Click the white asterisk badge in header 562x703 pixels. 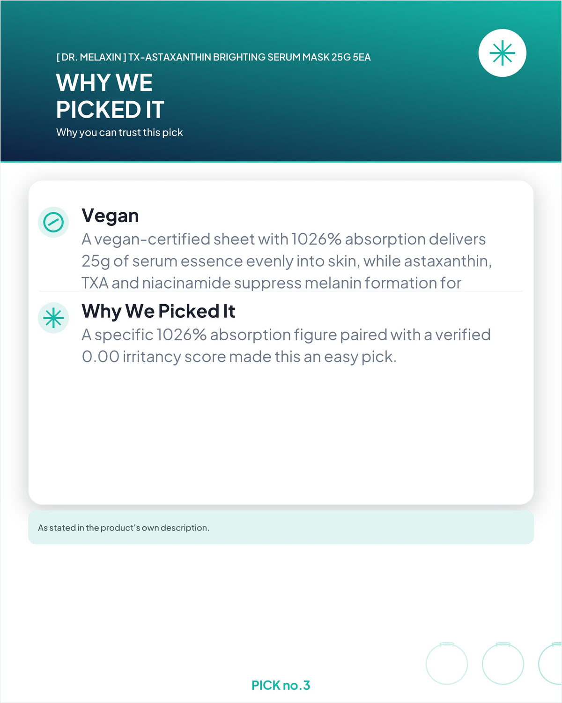[502, 53]
